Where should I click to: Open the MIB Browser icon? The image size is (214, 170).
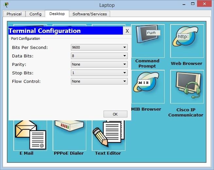point(148,87)
